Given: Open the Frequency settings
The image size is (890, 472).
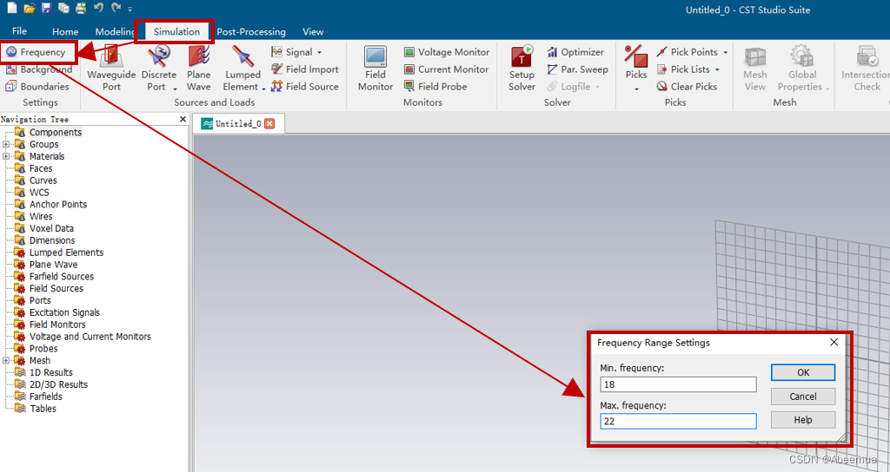Looking at the screenshot, I should pos(37,52).
